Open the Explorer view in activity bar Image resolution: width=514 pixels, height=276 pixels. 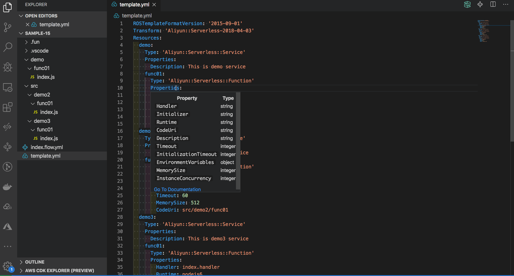[7, 7]
